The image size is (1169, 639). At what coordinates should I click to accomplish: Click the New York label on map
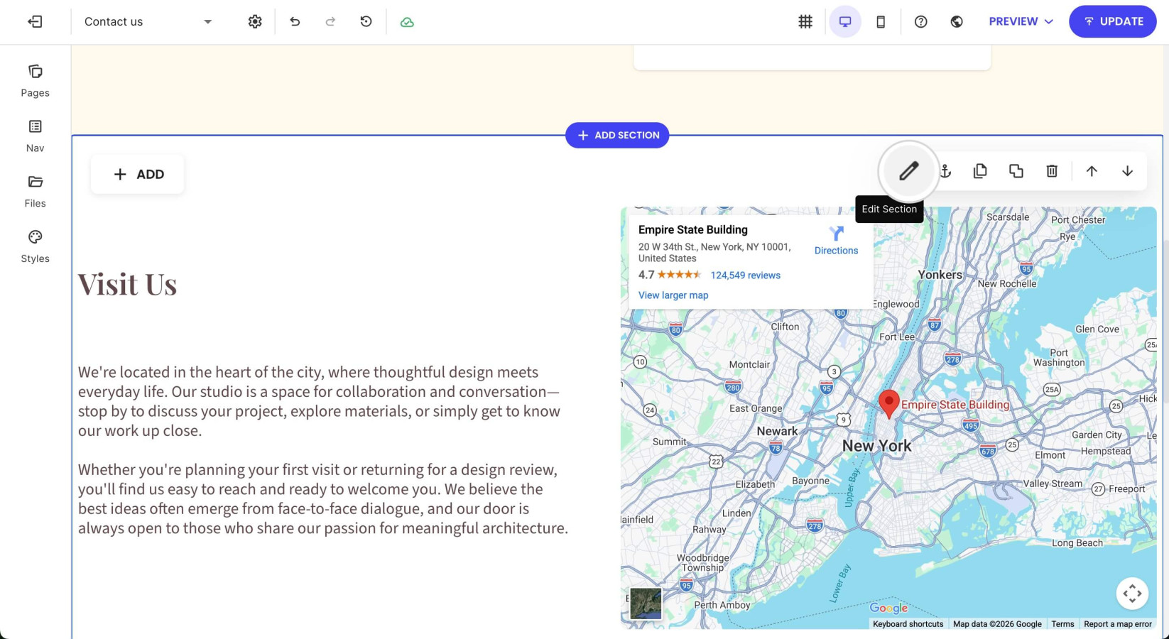point(876,446)
